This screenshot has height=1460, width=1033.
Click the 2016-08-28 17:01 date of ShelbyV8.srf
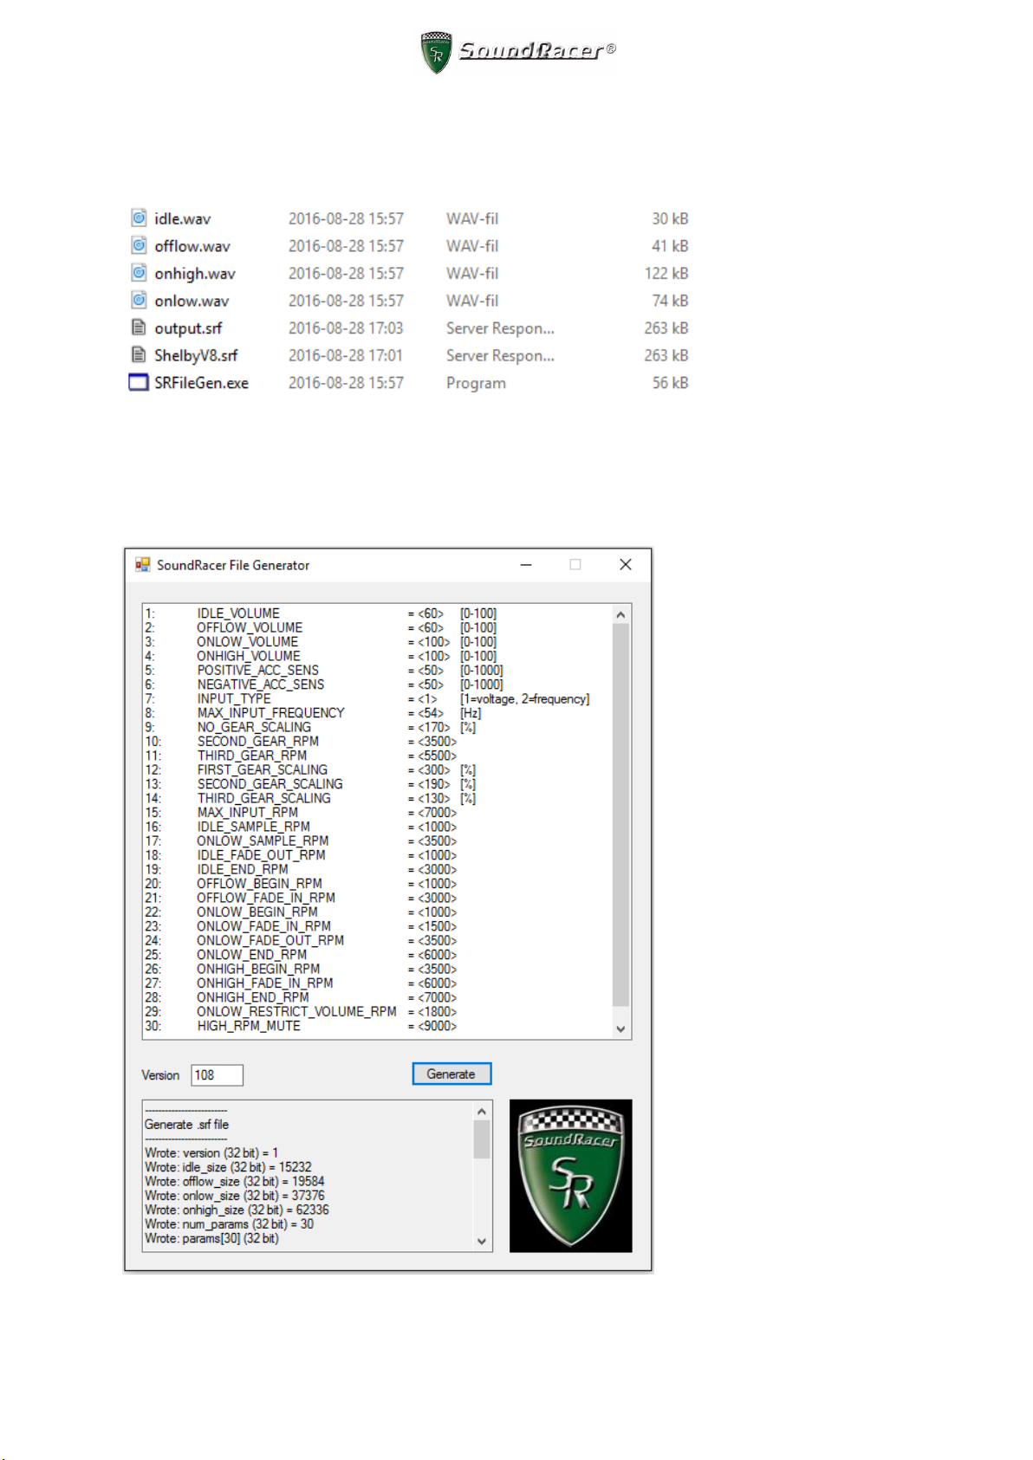[346, 355]
